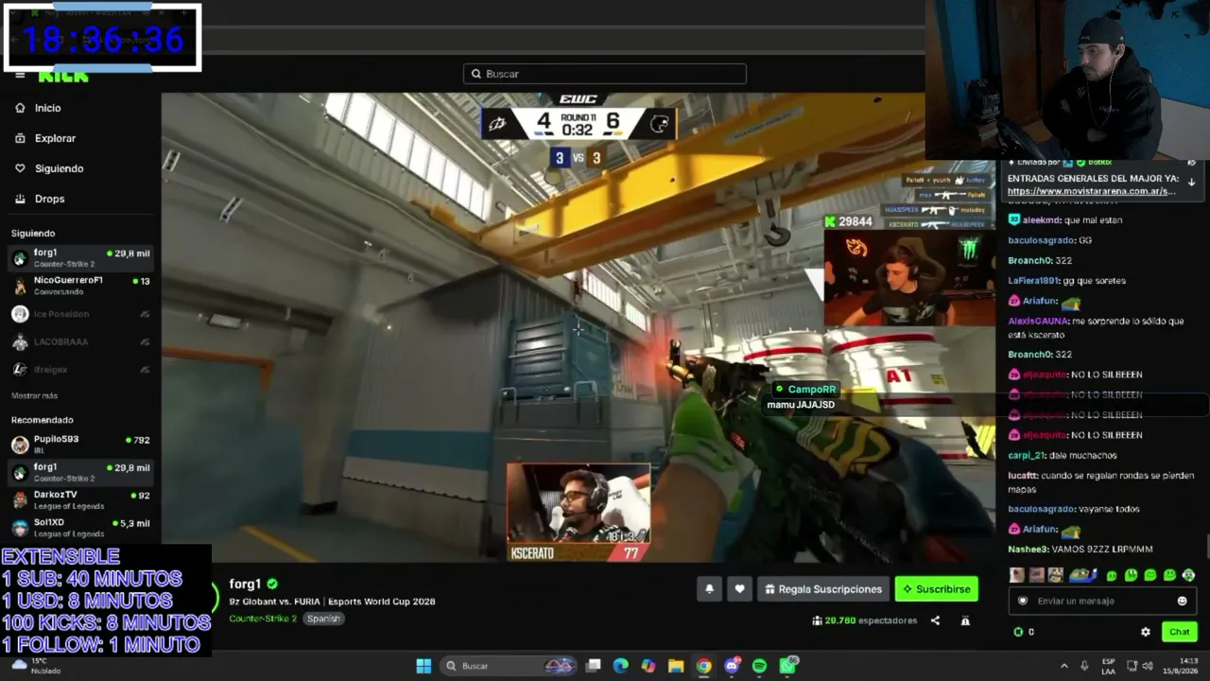This screenshot has height=681, width=1210.
Task: Expand list with Mostrar más
Action: pos(34,395)
